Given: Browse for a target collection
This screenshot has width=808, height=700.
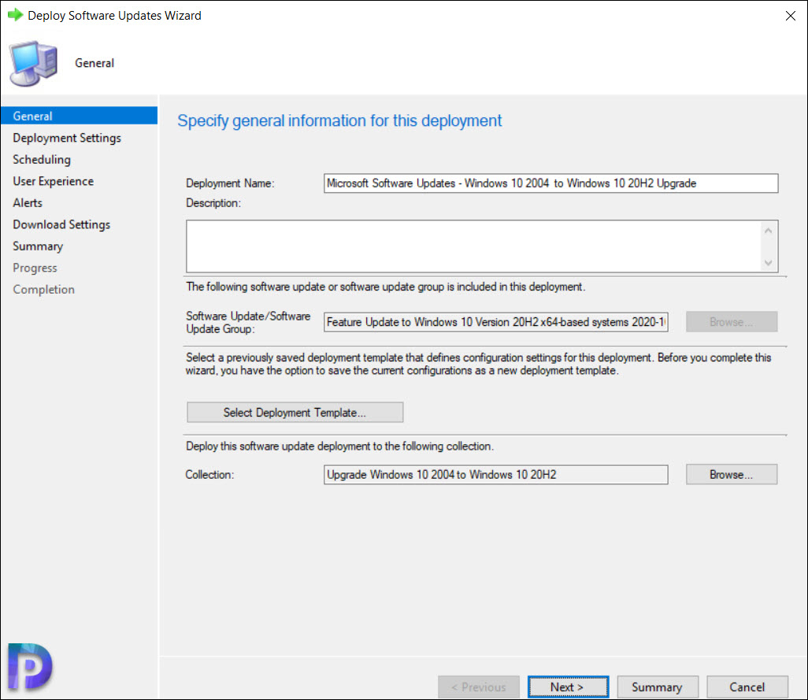Looking at the screenshot, I should click(x=732, y=474).
